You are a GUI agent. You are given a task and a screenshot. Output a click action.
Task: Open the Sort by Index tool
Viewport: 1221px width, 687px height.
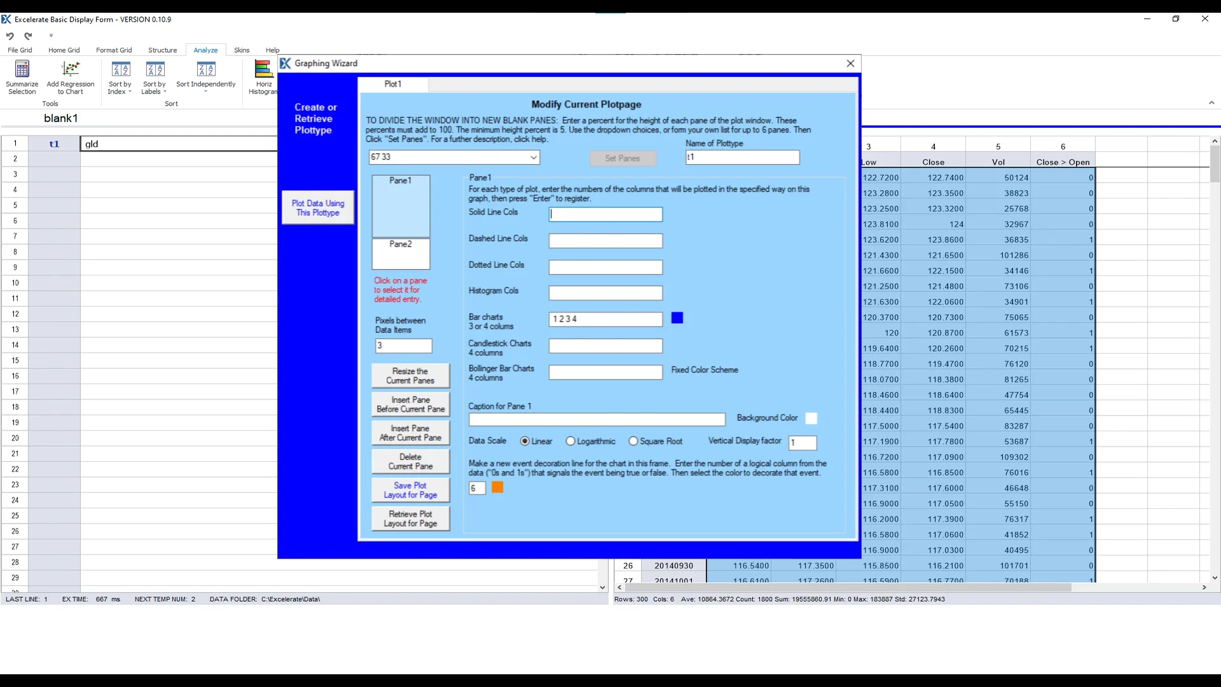tap(120, 78)
